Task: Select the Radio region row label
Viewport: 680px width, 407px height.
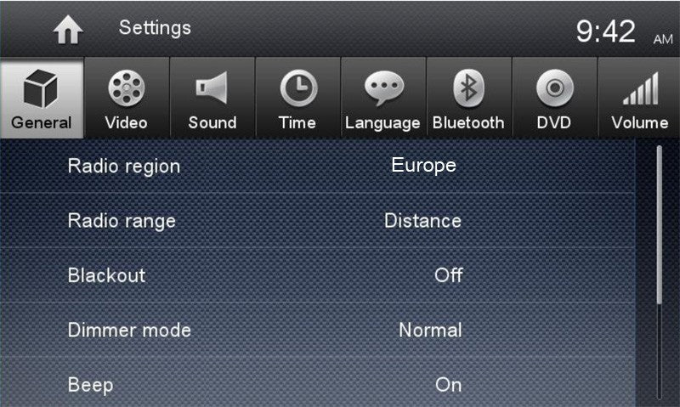Action: pos(123,167)
